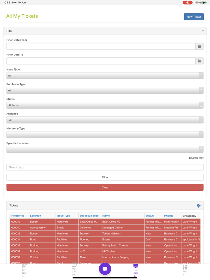Sort tickets by Reference column
The height and width of the screenshot is (280, 210).
pyautogui.click(x=18, y=216)
